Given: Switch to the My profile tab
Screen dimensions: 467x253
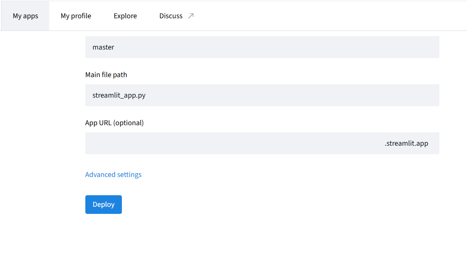Looking at the screenshot, I should [76, 16].
